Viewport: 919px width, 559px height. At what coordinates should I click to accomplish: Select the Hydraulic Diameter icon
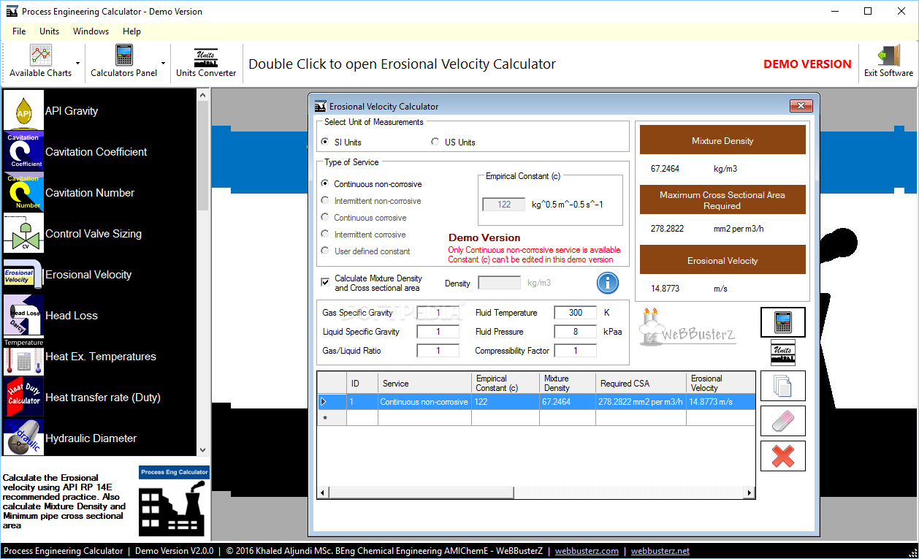24,436
